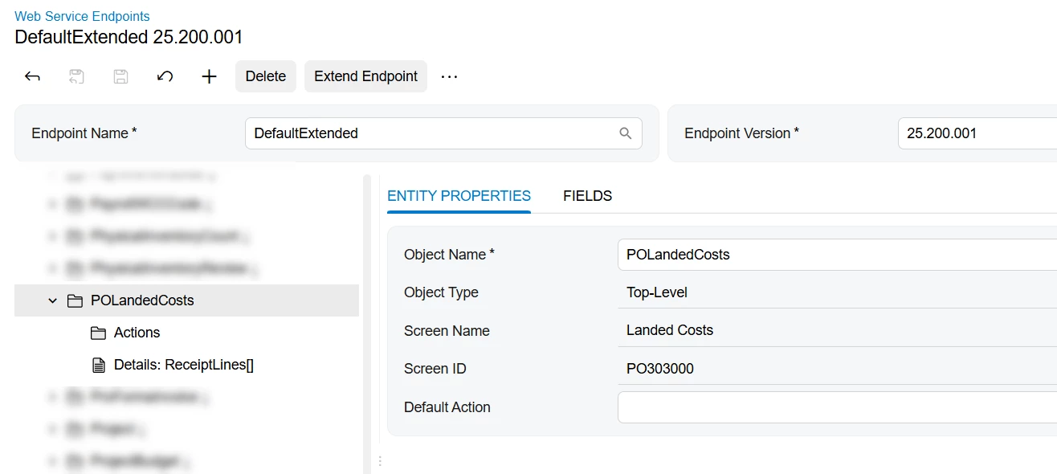Click the Extend Endpoint button
Image resolution: width=1057 pixels, height=474 pixels.
[x=365, y=76]
